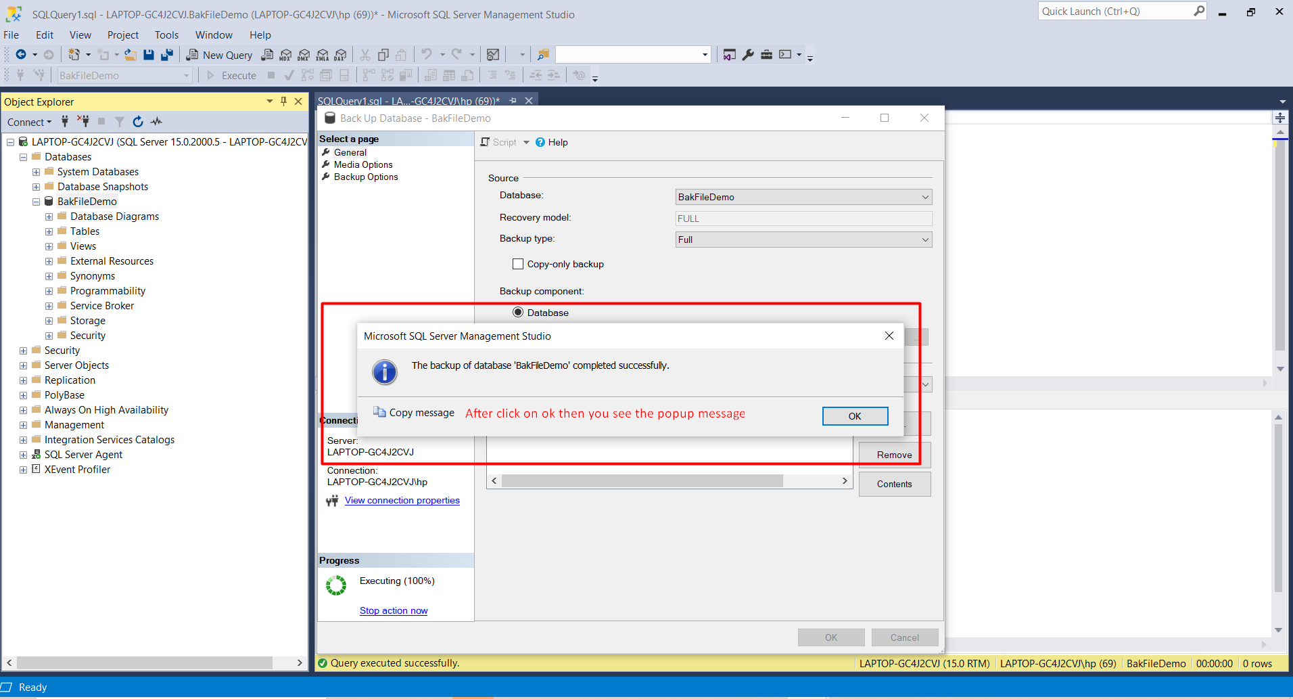The width and height of the screenshot is (1293, 699).
Task: Click Object Explorer Disconnect icon
Action: tap(83, 122)
